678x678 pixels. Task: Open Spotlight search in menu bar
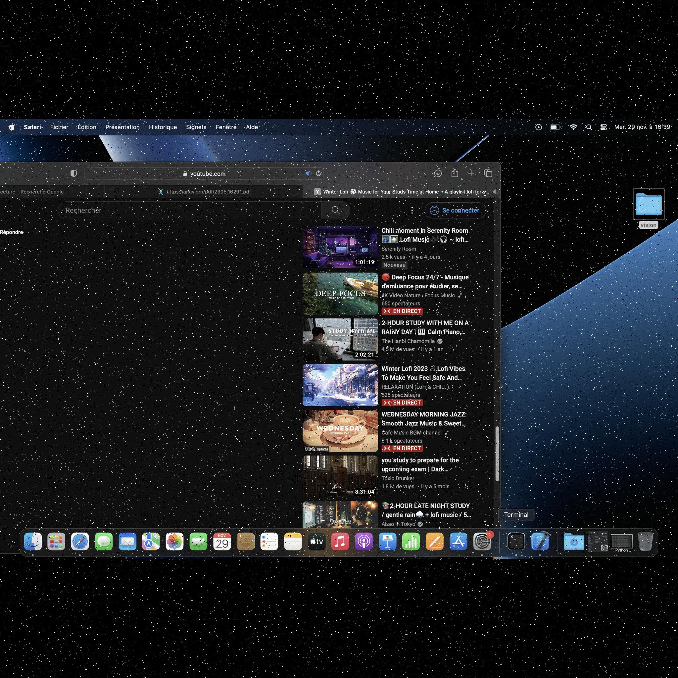point(589,127)
